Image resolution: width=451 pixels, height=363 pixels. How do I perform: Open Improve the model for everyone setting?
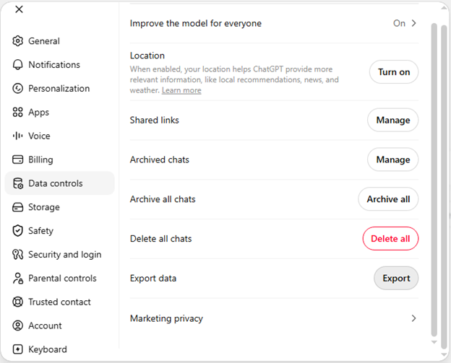[274, 23]
